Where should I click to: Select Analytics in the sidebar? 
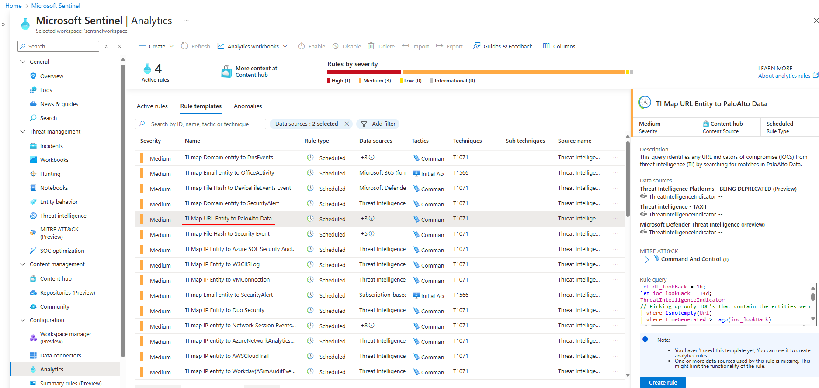point(65,369)
